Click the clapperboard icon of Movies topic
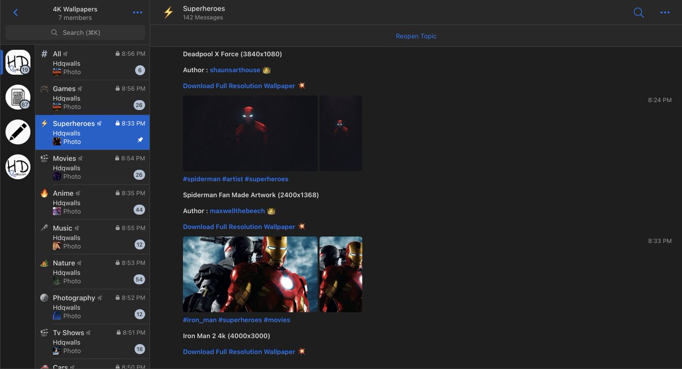682x369 pixels. [x=44, y=158]
